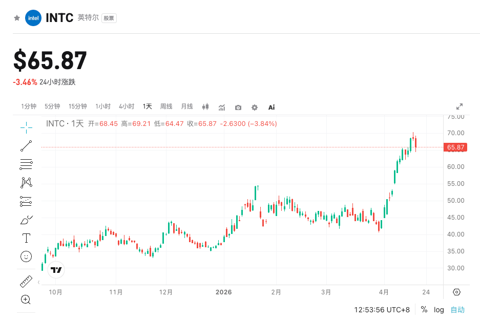Open the candlestick chart type dropdown
The image size is (480, 322).
[x=206, y=108]
